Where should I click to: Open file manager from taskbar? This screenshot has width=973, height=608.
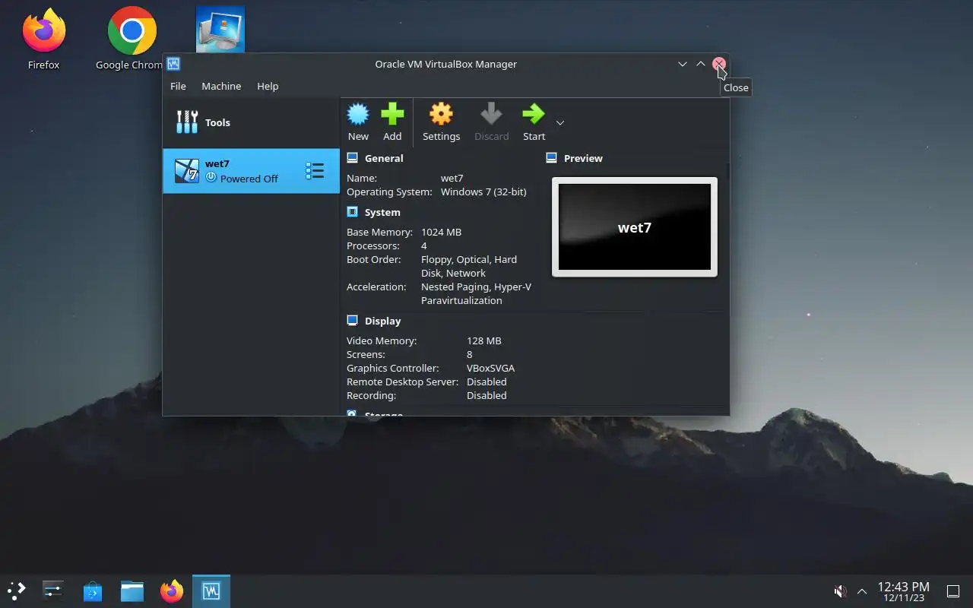pyautogui.click(x=132, y=591)
